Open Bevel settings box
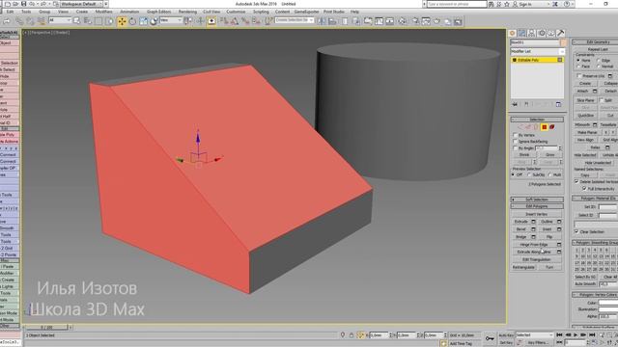The image size is (618, 347). [x=533, y=229]
